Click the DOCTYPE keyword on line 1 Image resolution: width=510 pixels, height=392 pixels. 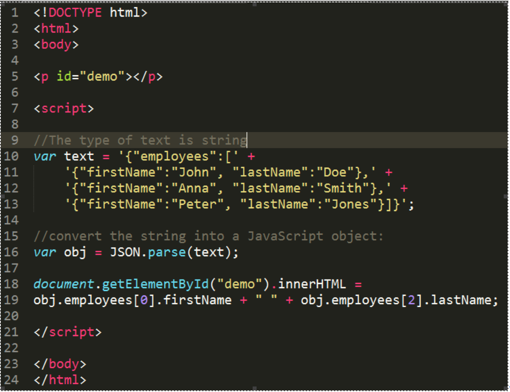click(75, 13)
